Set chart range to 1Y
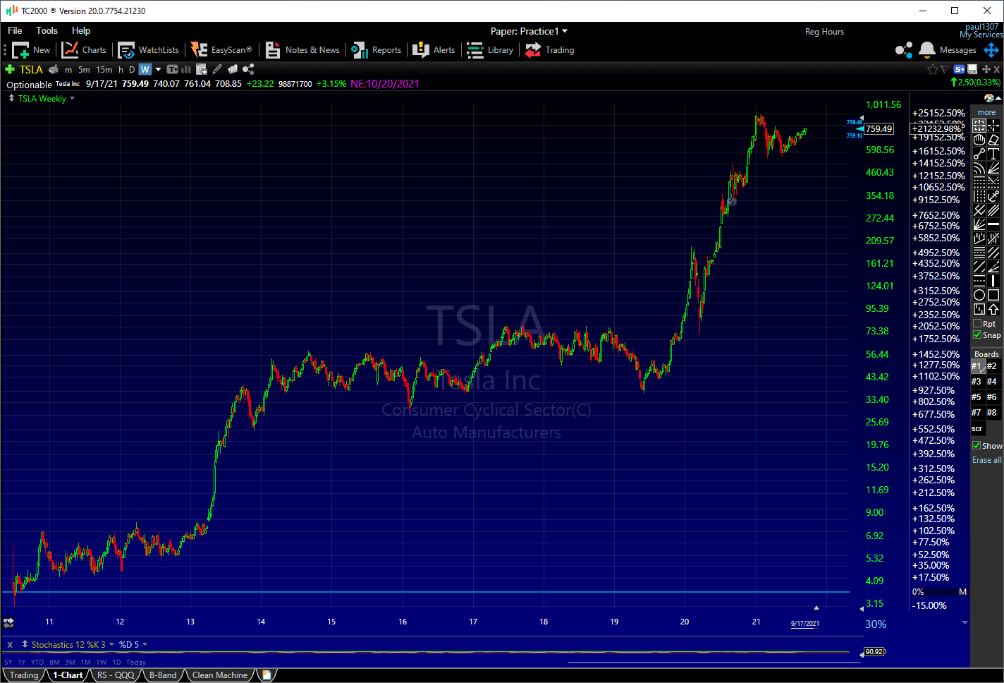The image size is (1004, 683). (x=22, y=663)
